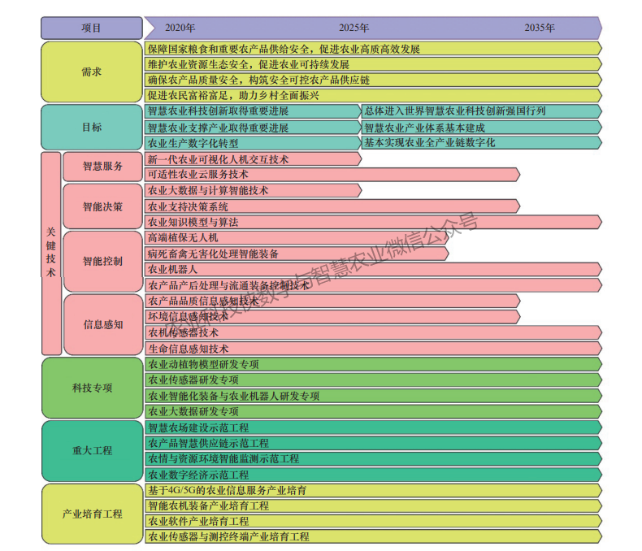Click the 智能决策 subcategory box

click(102, 206)
